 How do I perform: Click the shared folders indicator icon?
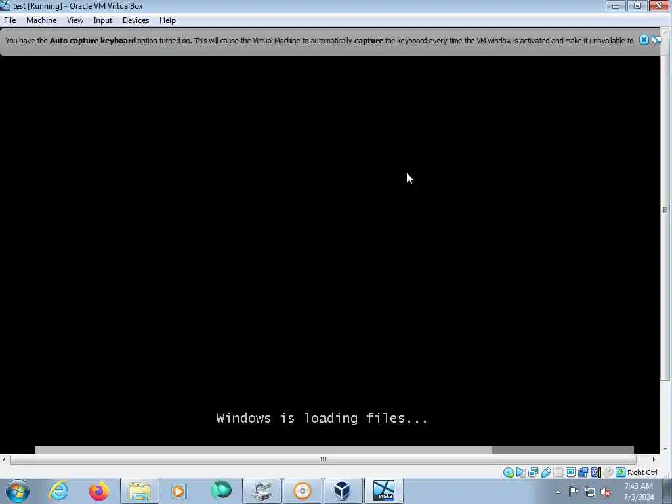pyautogui.click(x=558, y=472)
